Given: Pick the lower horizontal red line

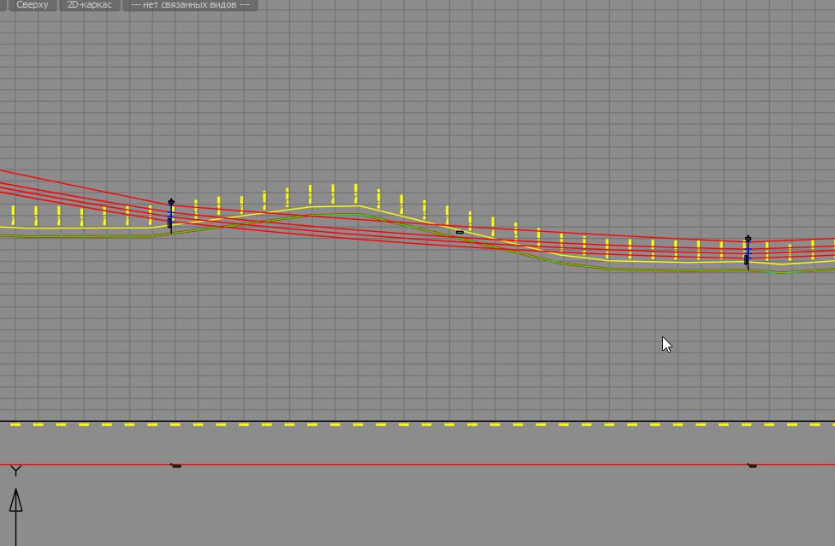Looking at the screenshot, I should coord(428,465).
